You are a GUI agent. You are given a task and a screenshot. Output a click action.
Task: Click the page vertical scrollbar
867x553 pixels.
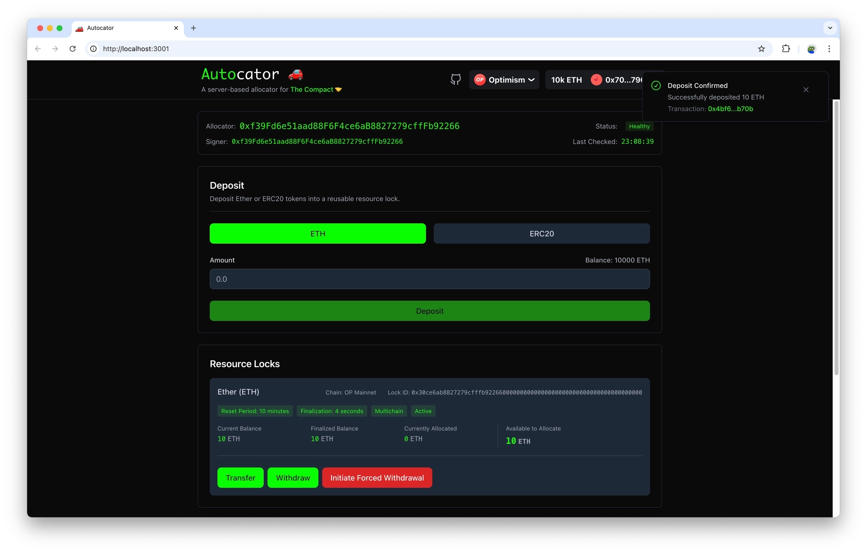[x=836, y=237]
